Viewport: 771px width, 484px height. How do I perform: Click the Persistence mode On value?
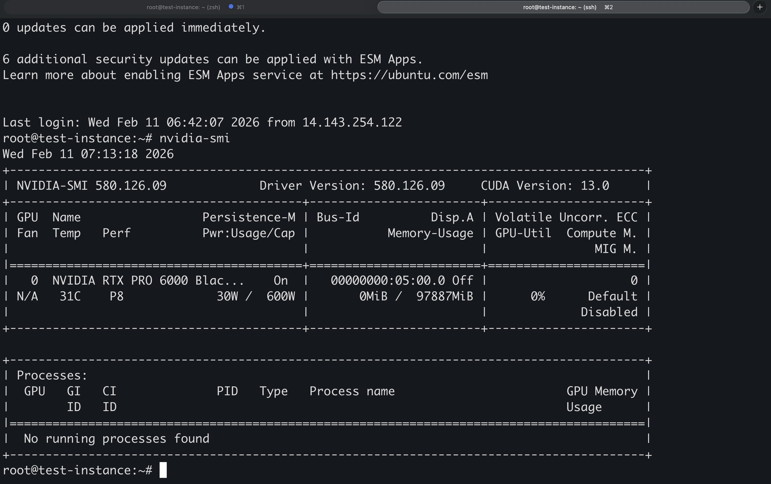tap(281, 281)
